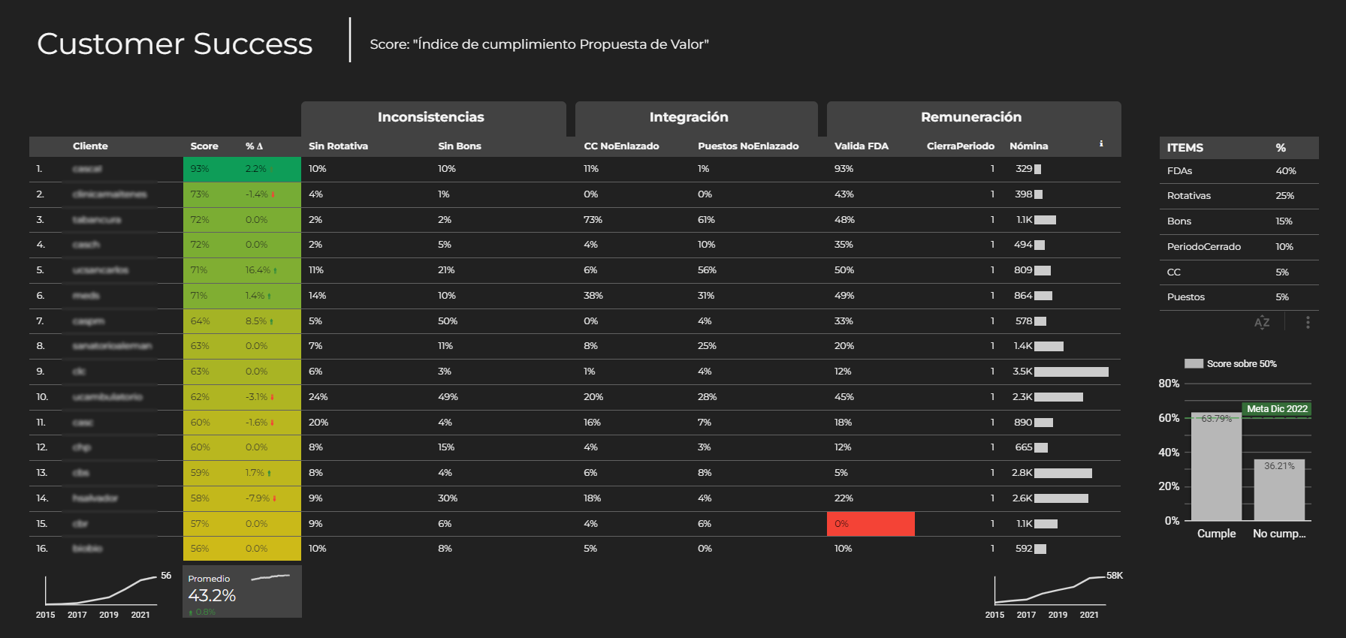The width and height of the screenshot is (1346, 638).
Task: Sort table by the Cliente column header
Action: (x=90, y=146)
